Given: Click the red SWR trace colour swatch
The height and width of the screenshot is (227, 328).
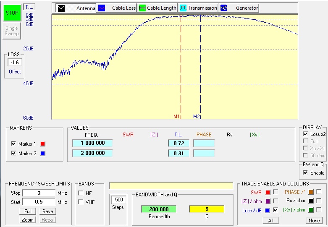Looking at the screenshot, I should (268, 192).
